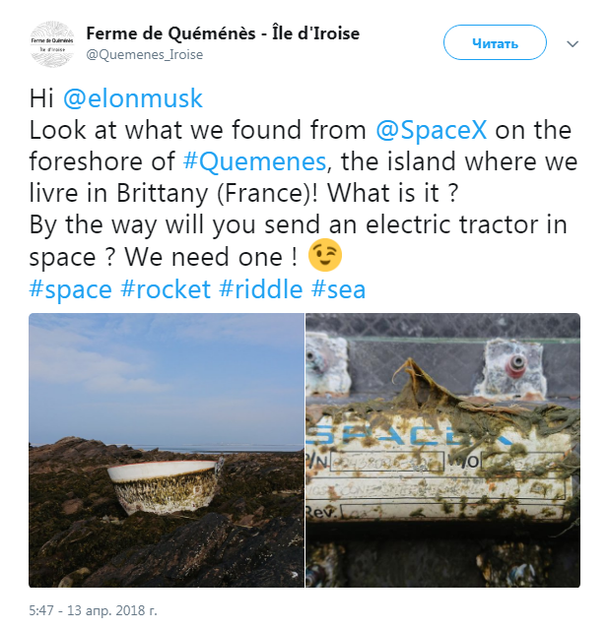
Task: Click the white nose cone object in photo
Action: 165,487
